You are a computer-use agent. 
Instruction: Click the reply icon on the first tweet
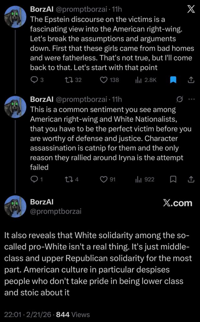click(x=34, y=80)
